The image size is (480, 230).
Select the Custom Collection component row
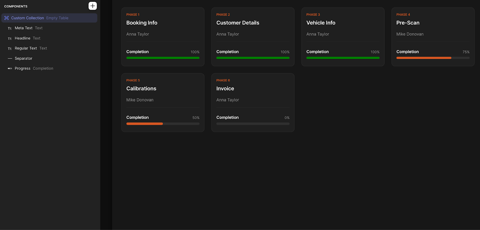[x=49, y=18]
